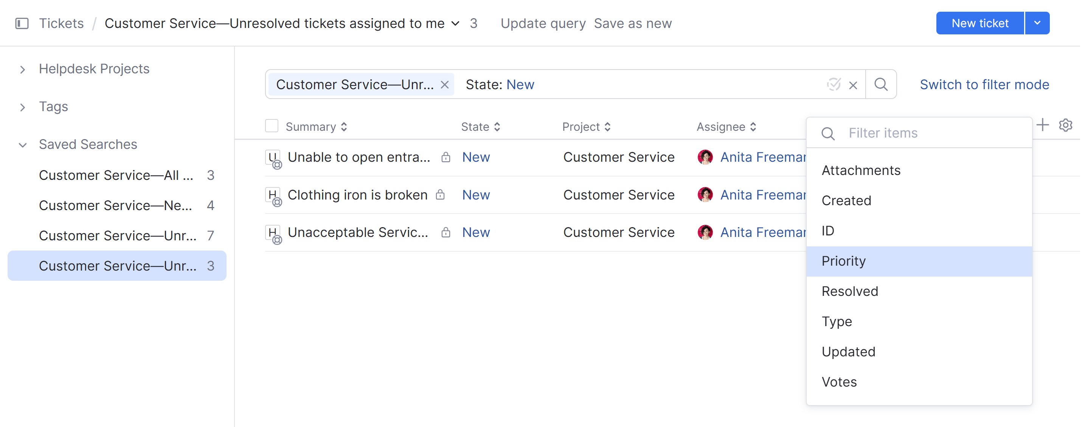Screen dimensions: 1085x427
Task: Click the lock icon on Unacceptable Service ticket
Action: tap(445, 232)
